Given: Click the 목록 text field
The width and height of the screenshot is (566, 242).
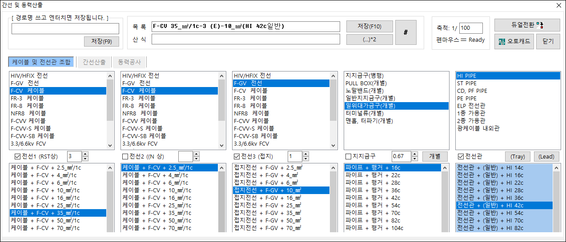Looking at the screenshot, I should pyautogui.click(x=245, y=26).
